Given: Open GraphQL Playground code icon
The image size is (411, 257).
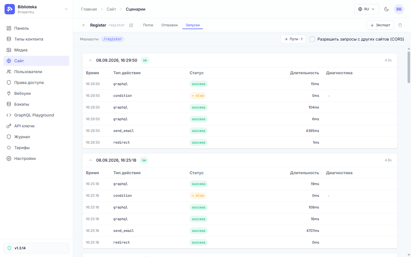Looking at the screenshot, I should pyautogui.click(x=9, y=115).
